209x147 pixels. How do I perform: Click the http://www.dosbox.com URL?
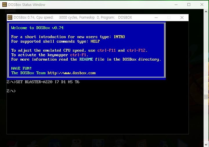pos(72,73)
